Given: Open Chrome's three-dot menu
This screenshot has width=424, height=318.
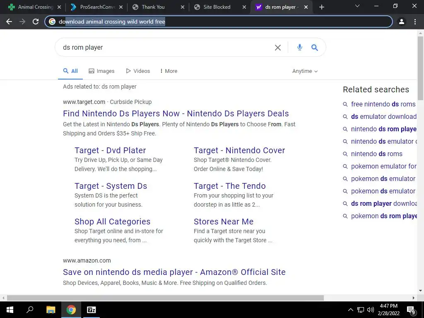Looking at the screenshot, I should (x=415, y=22).
